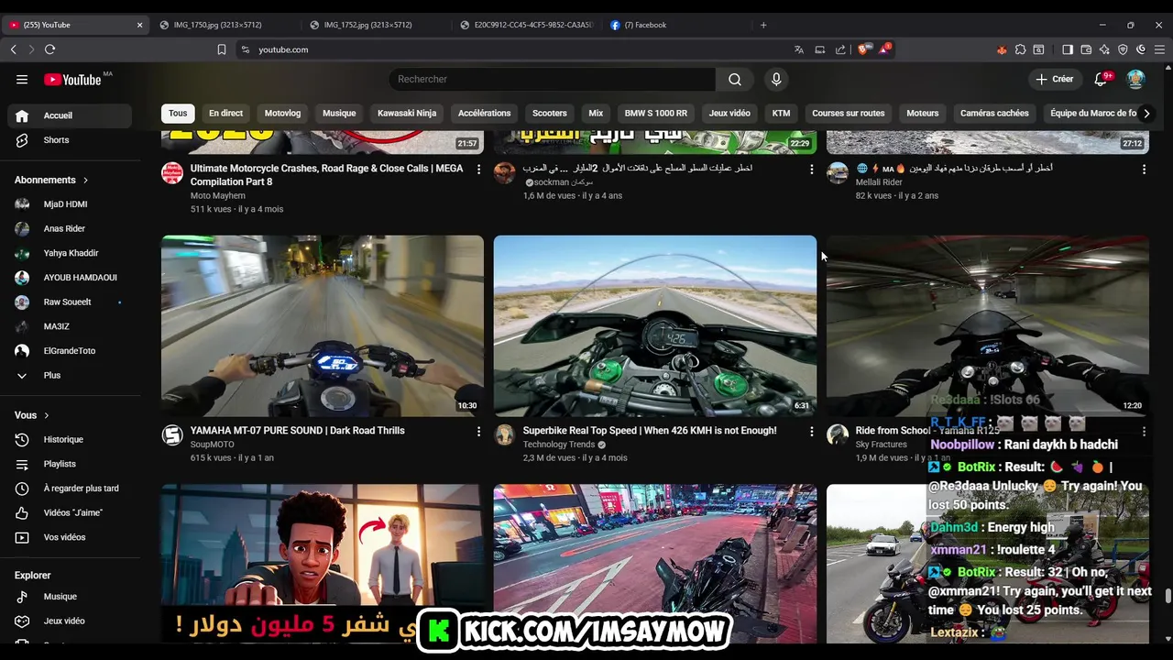Go to Accueil in sidebar
This screenshot has height=660, width=1173.
point(70,115)
